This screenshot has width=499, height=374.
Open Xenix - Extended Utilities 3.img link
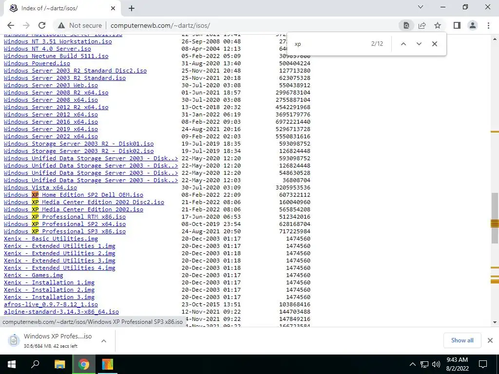pos(59,261)
